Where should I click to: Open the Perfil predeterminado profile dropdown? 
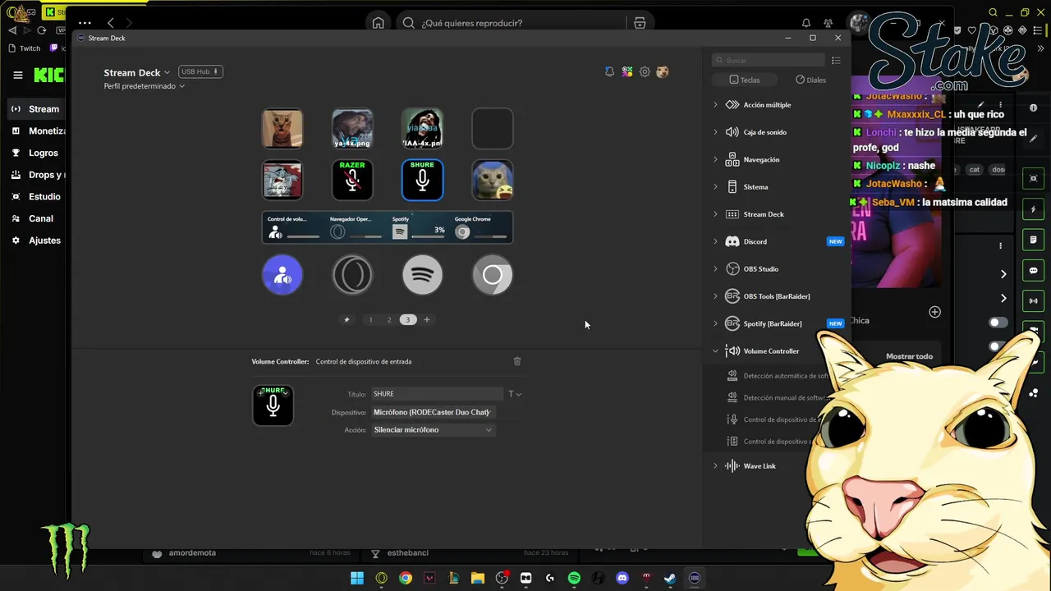145,86
